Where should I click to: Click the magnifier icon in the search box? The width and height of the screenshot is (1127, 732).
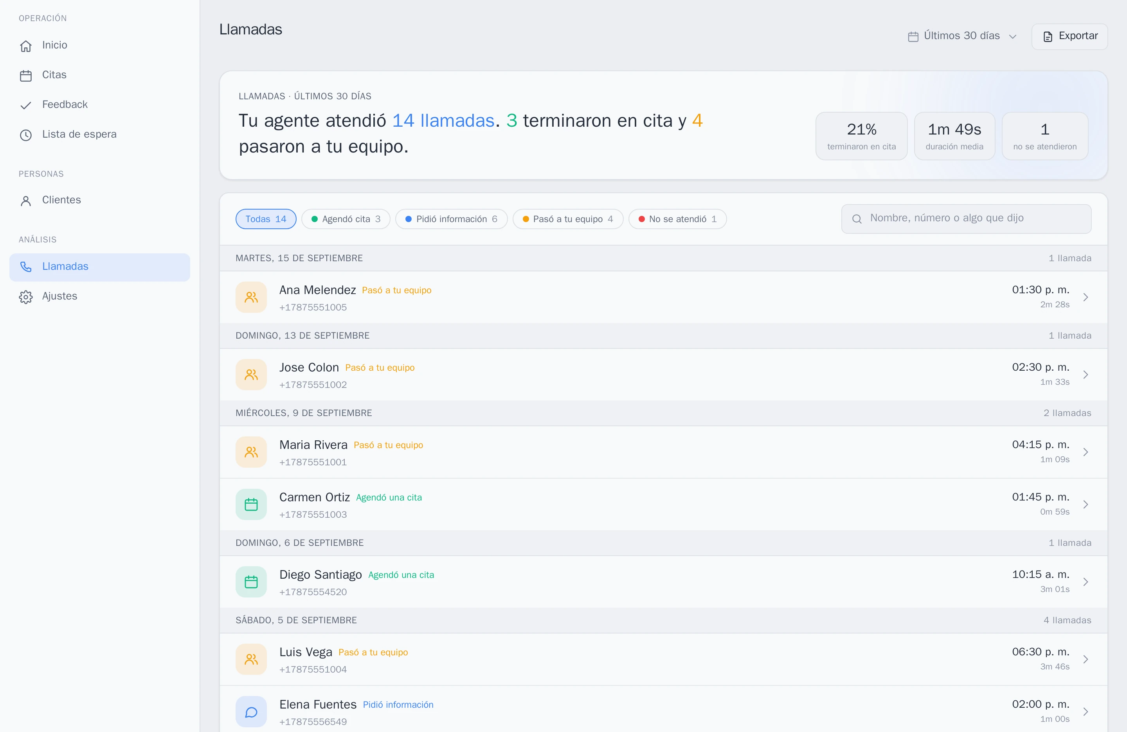[857, 219]
